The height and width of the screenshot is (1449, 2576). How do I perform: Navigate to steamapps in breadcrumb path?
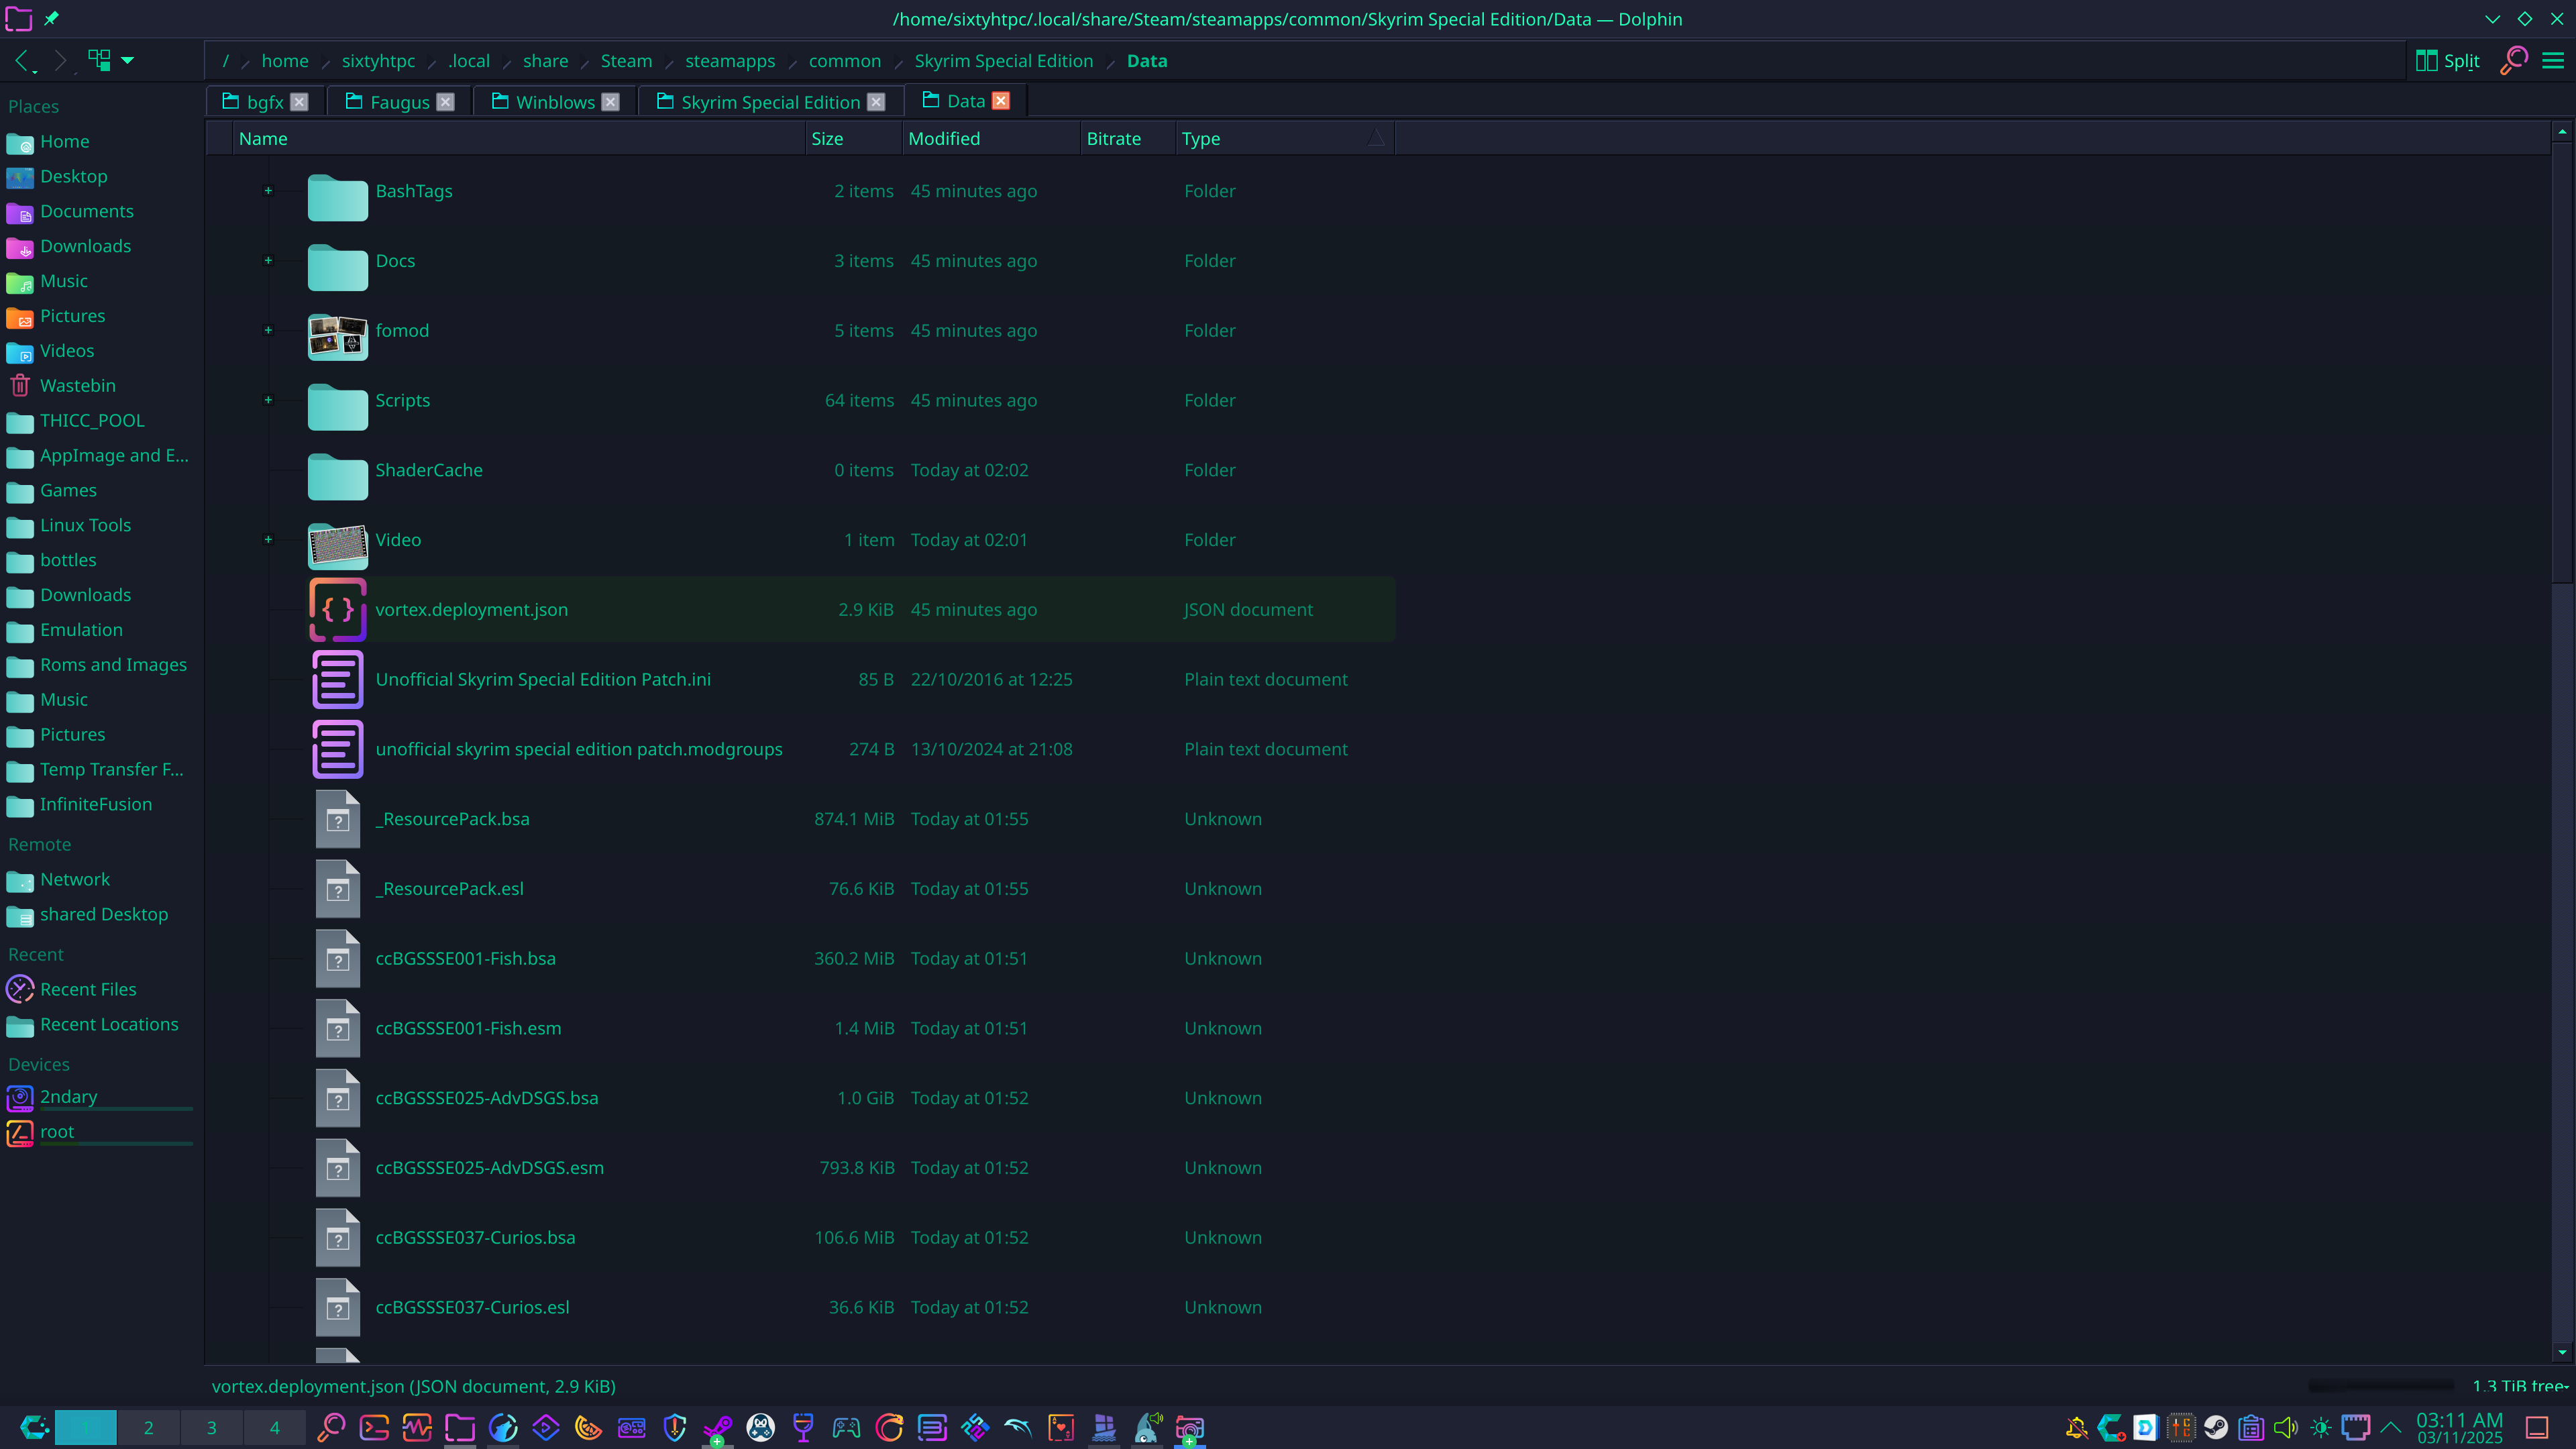click(x=729, y=61)
